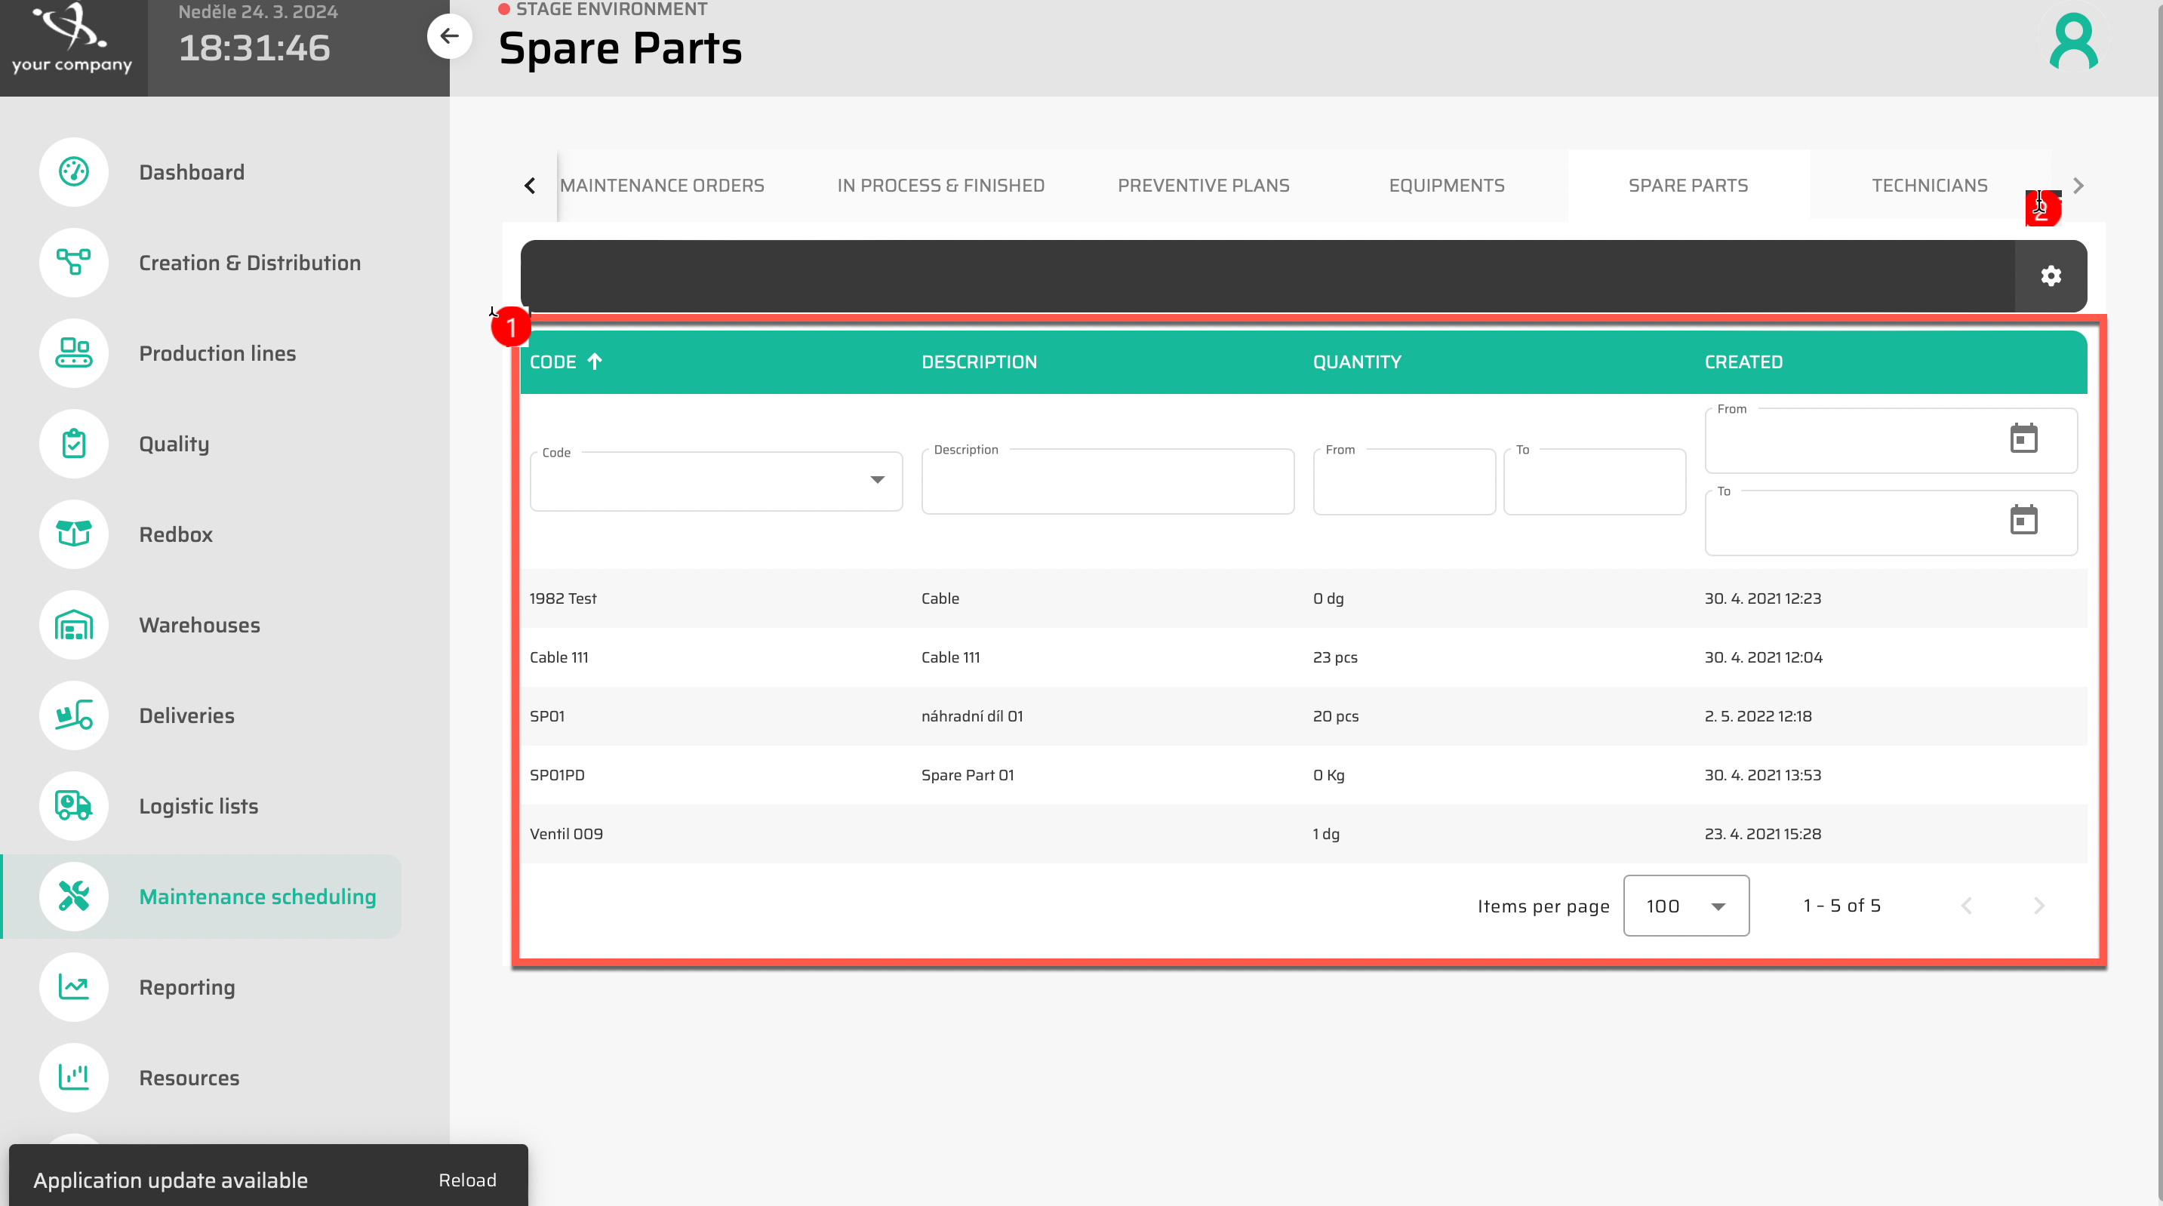
Task: Click the Quality clipboard icon
Action: coord(74,444)
